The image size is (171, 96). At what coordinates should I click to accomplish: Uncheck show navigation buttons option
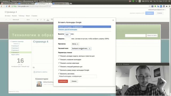(59, 63)
